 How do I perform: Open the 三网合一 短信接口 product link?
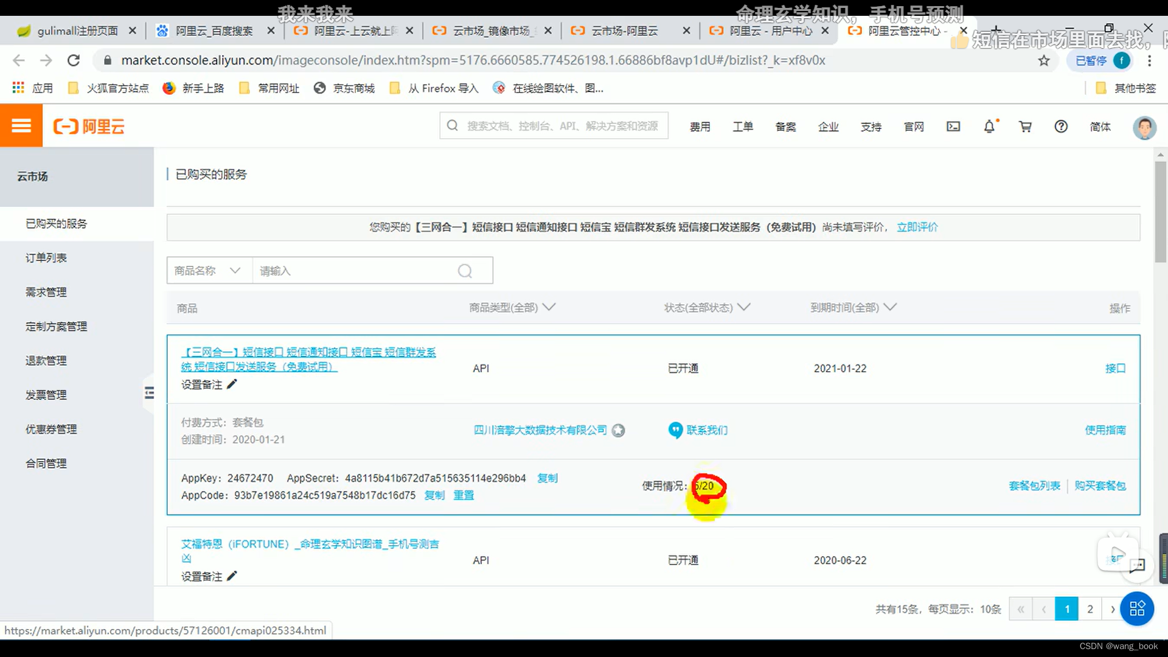pyautogui.click(x=308, y=360)
